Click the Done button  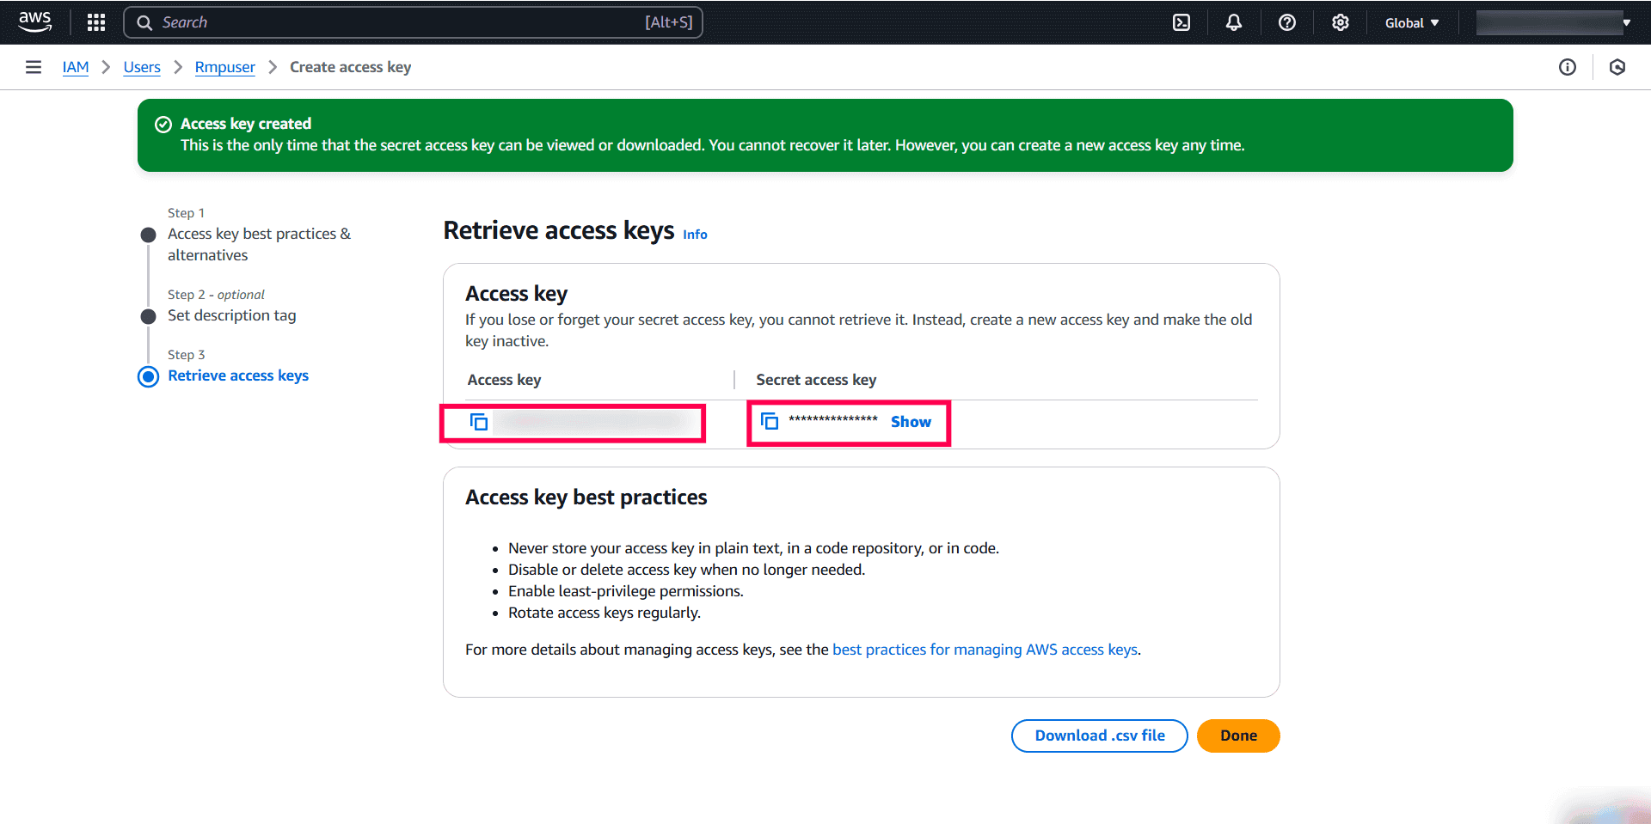click(1238, 735)
